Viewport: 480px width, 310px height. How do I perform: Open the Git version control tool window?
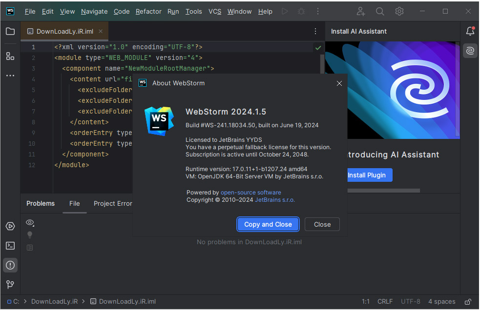10,284
